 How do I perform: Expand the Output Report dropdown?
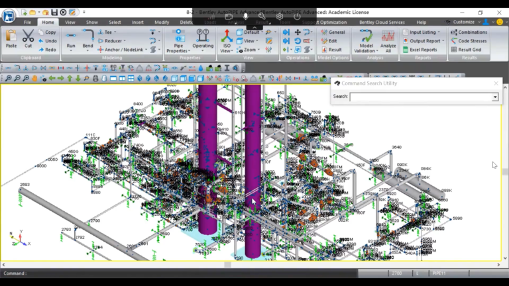click(x=443, y=41)
